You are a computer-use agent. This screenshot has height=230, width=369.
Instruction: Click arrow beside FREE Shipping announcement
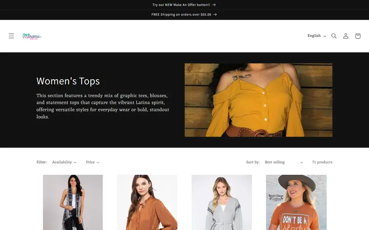(215, 14)
